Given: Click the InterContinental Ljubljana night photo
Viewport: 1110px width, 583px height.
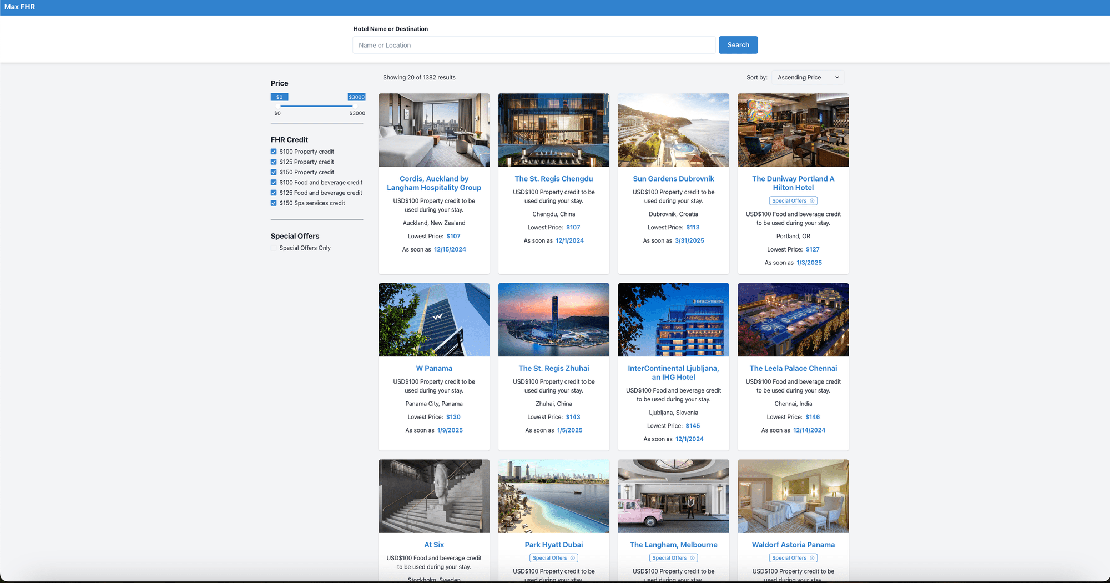Looking at the screenshot, I should click(673, 320).
